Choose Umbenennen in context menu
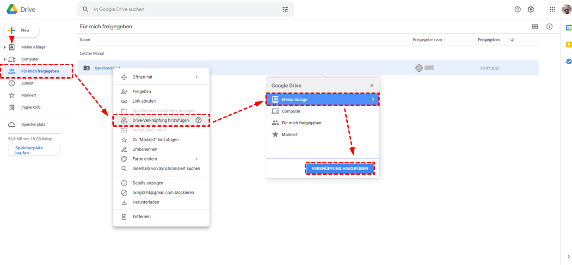Image resolution: width=572 pixels, height=265 pixels. [161, 149]
